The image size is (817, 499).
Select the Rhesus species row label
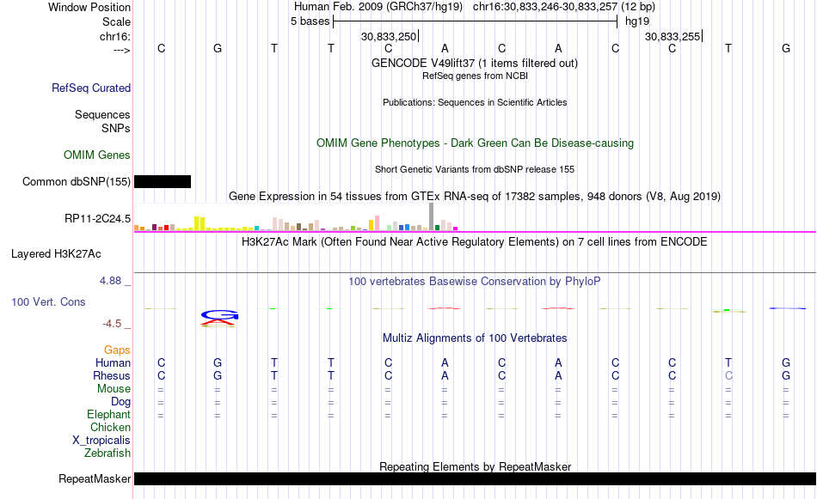(x=112, y=375)
